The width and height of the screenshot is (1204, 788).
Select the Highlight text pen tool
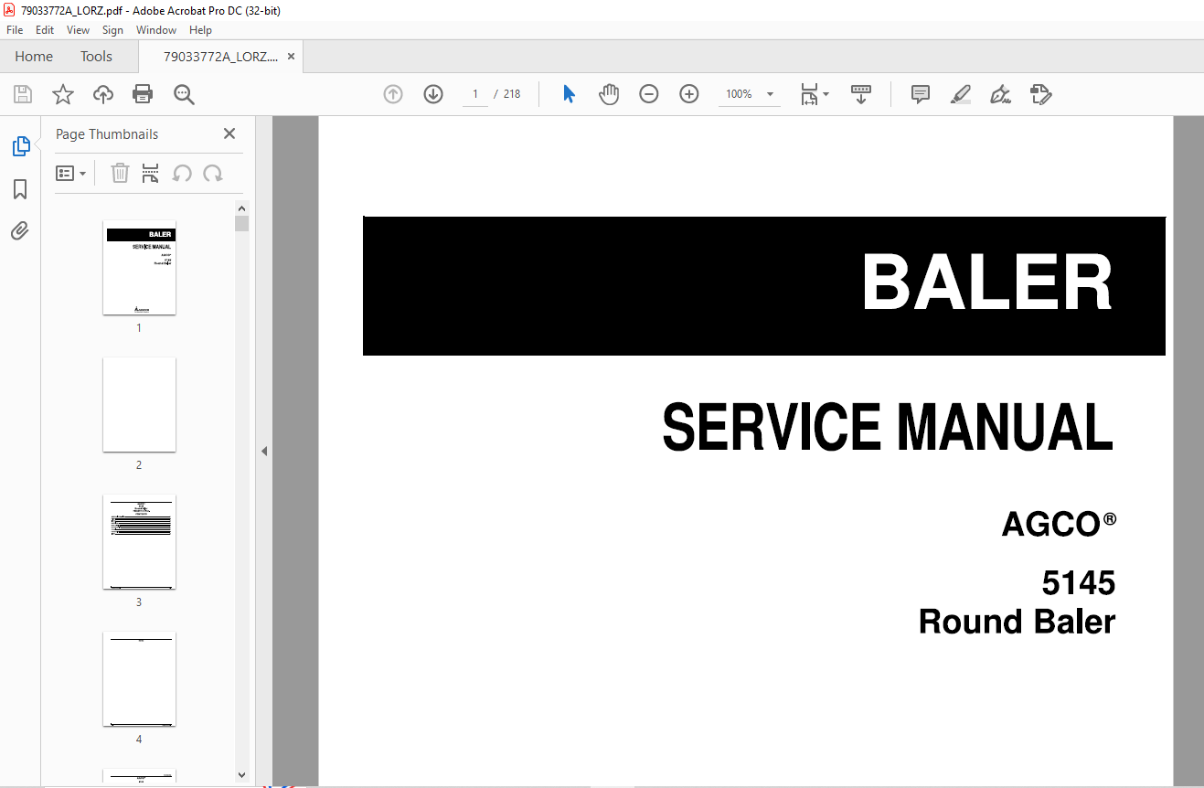pyautogui.click(x=961, y=94)
